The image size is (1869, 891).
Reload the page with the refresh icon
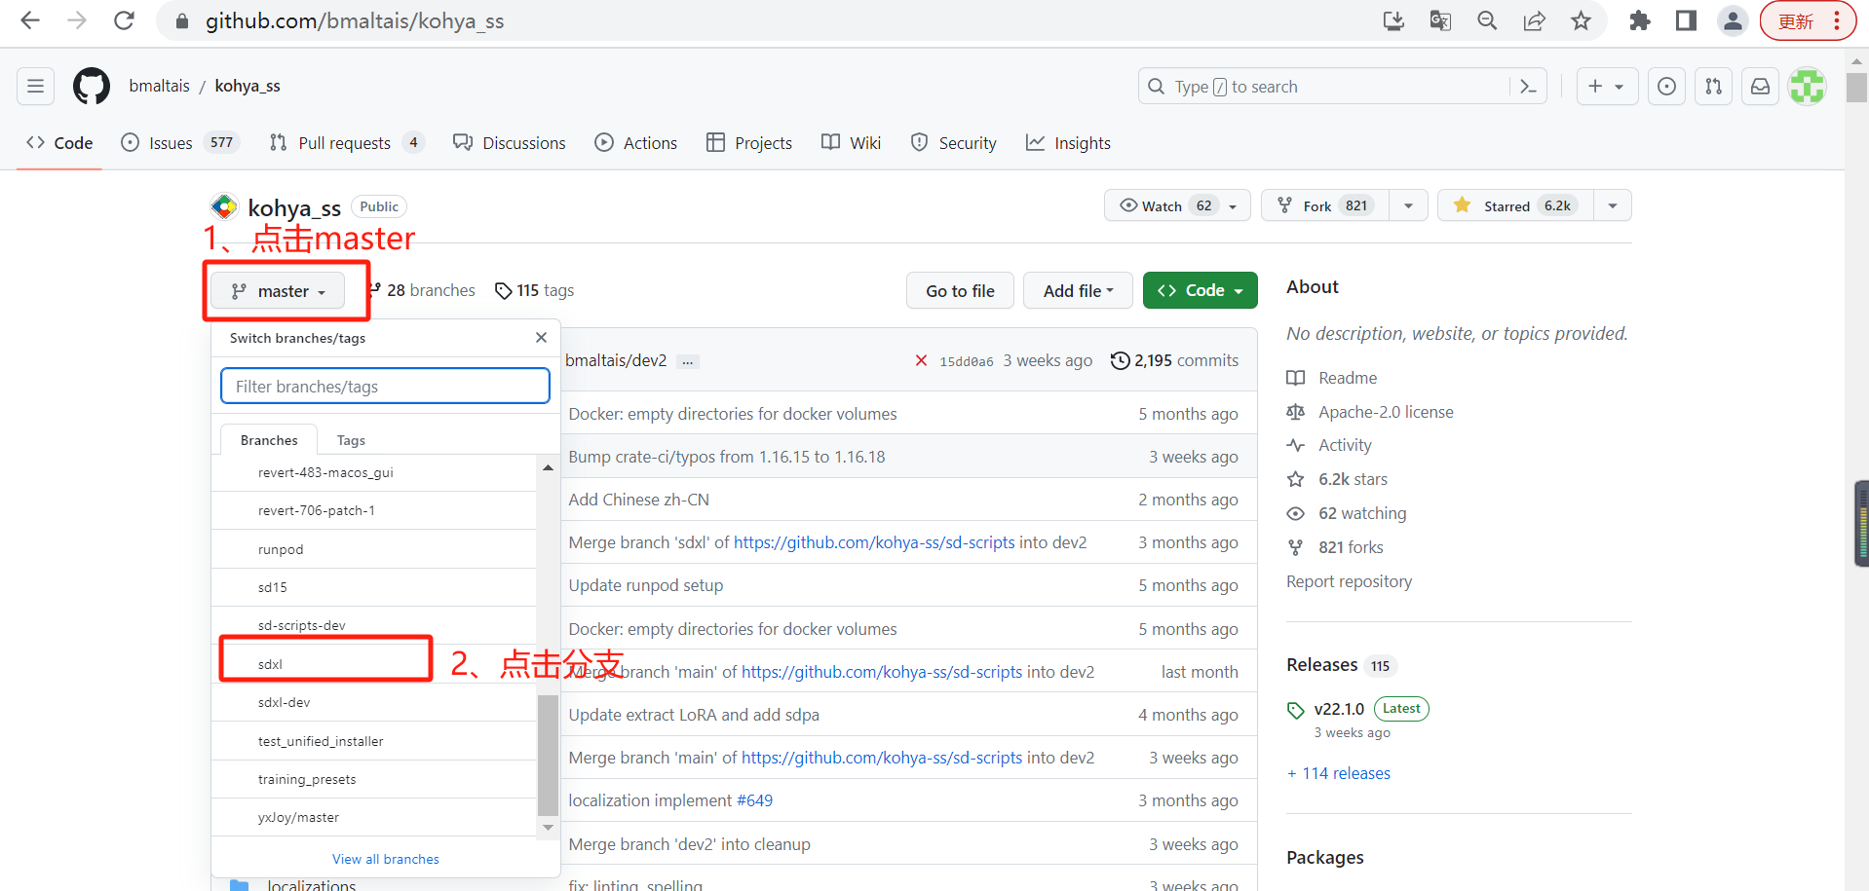point(124,20)
